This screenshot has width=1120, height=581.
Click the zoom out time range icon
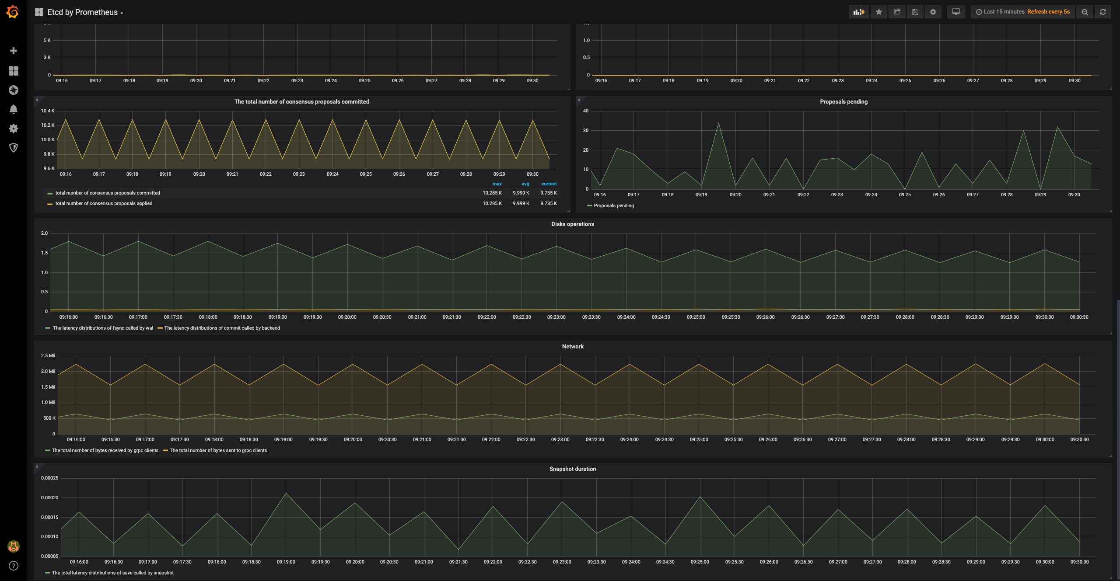[x=1085, y=12]
